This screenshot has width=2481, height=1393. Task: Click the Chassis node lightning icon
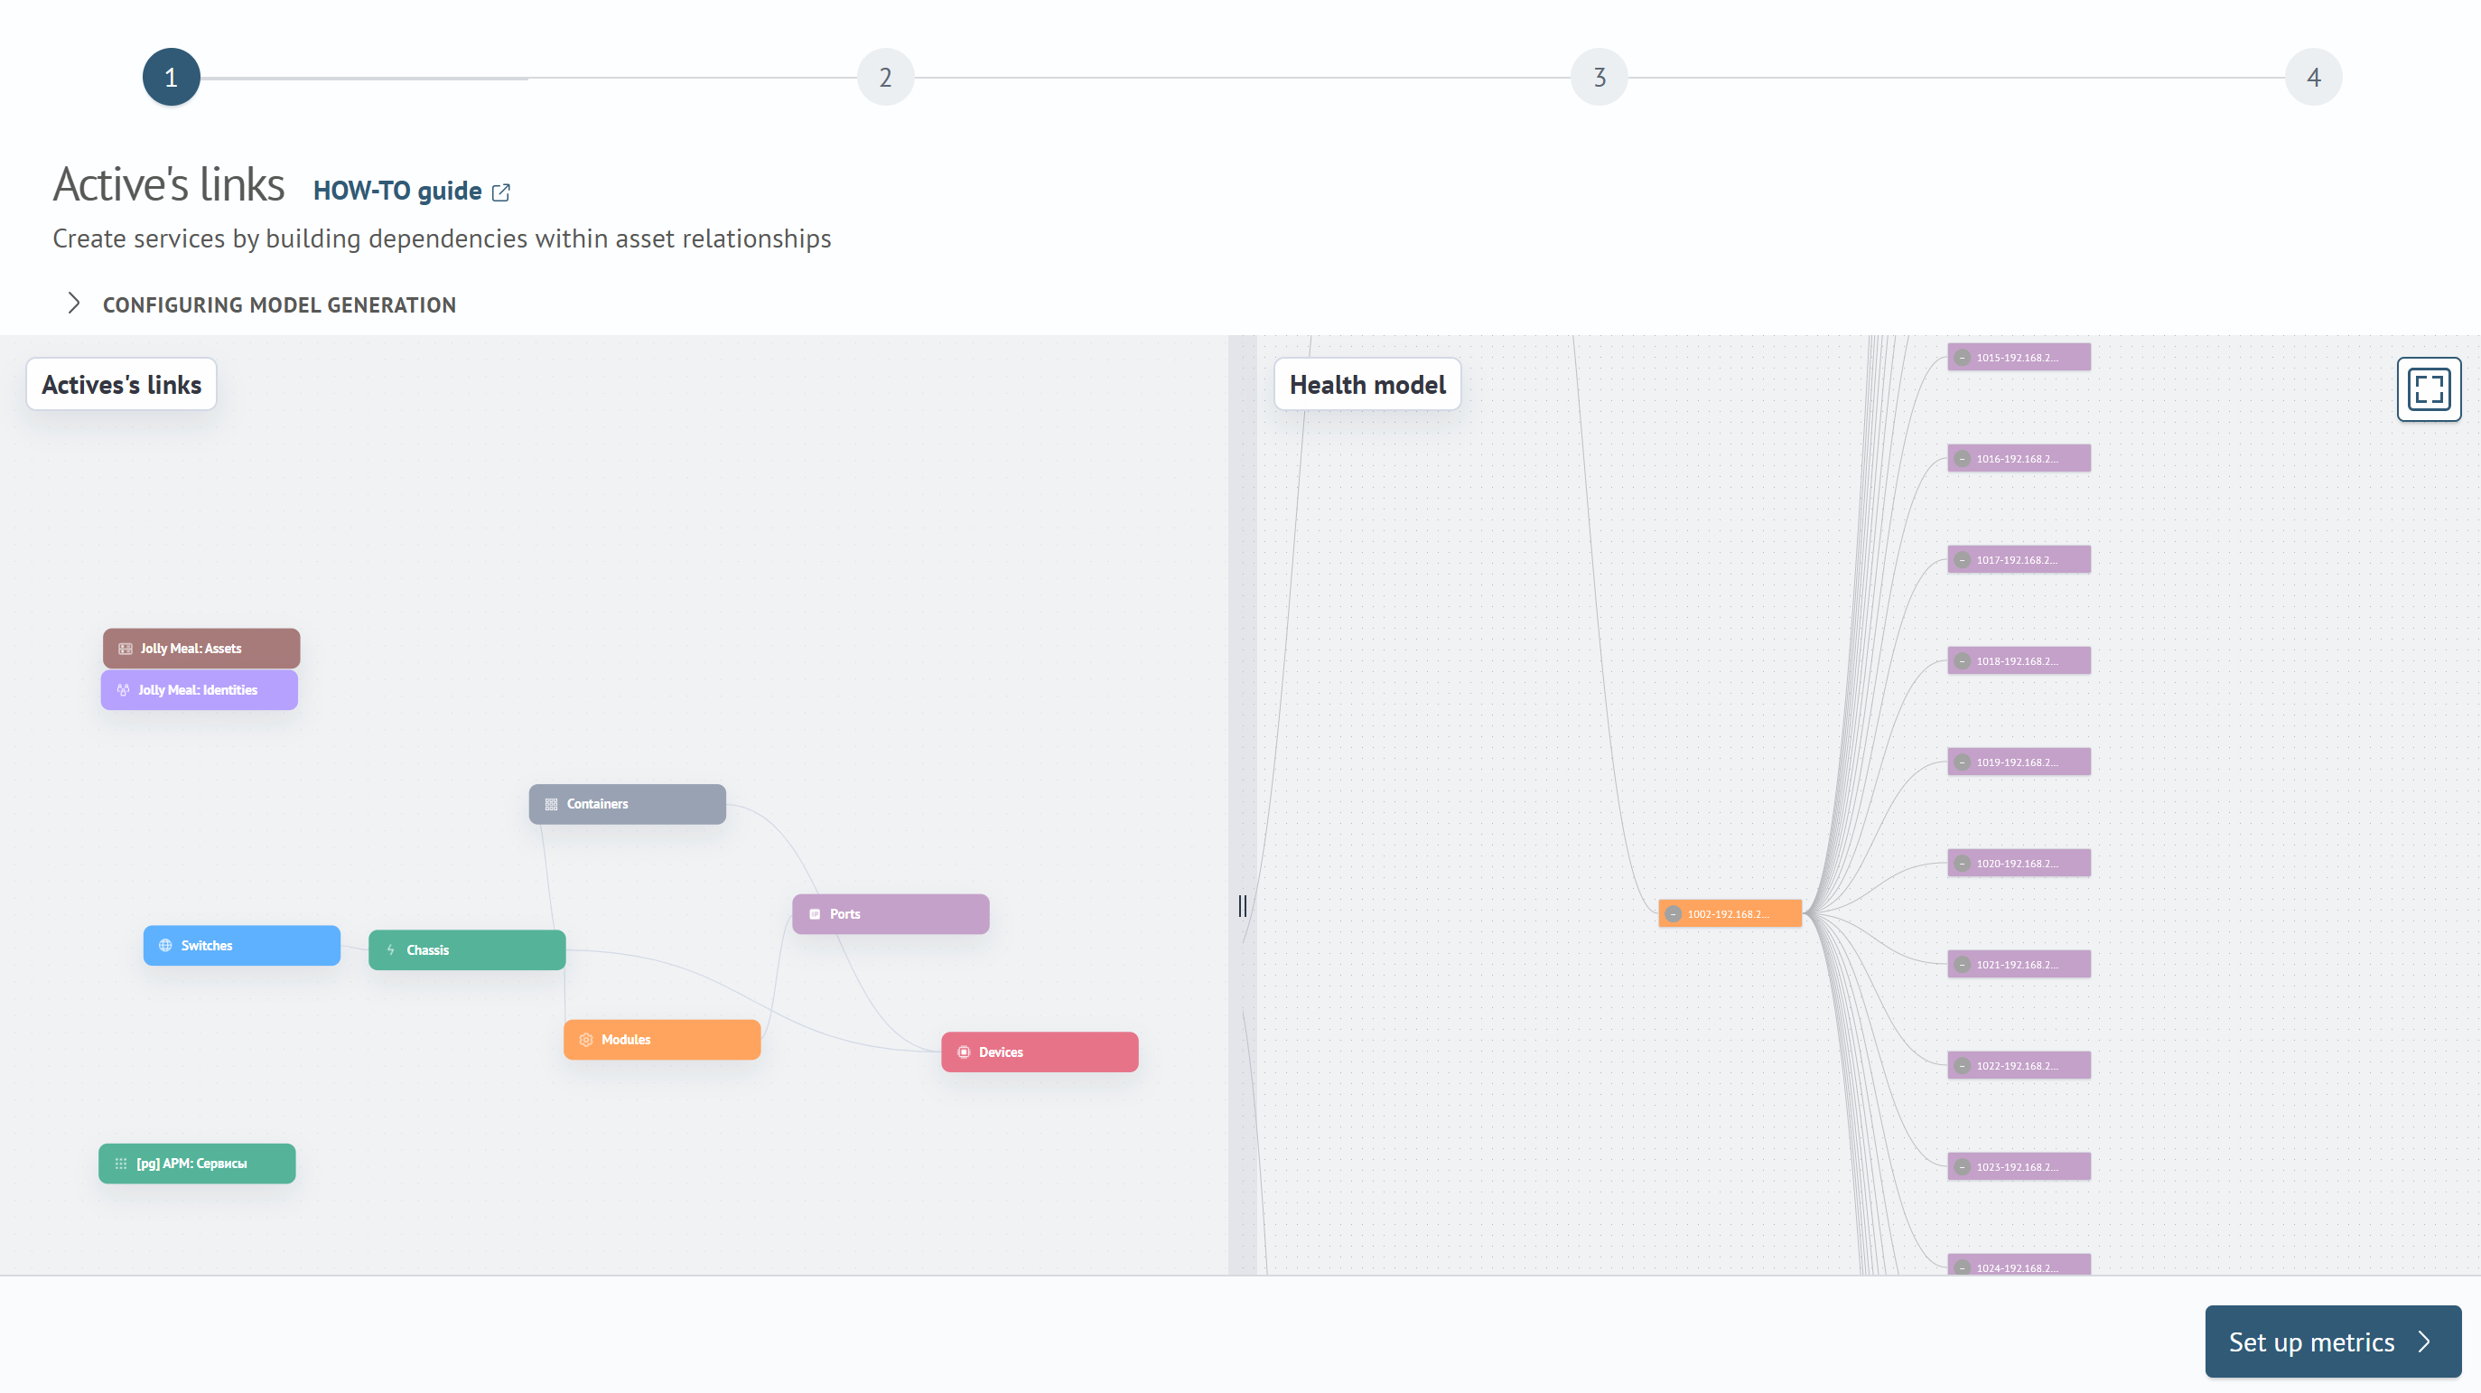click(x=391, y=949)
